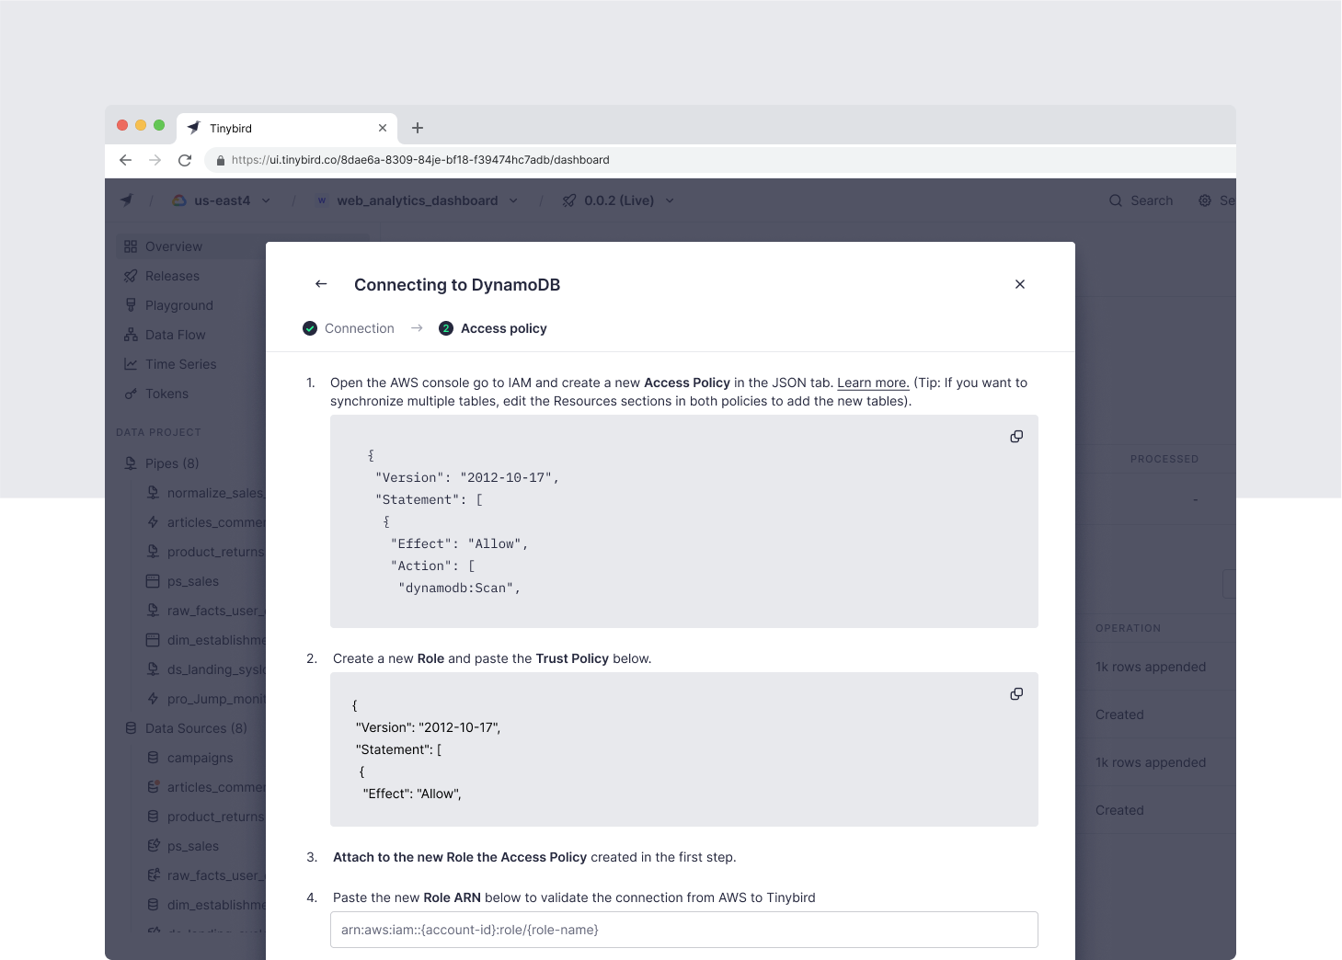Open the settings gear icon
The width and height of the screenshot is (1342, 960).
pyautogui.click(x=1205, y=200)
